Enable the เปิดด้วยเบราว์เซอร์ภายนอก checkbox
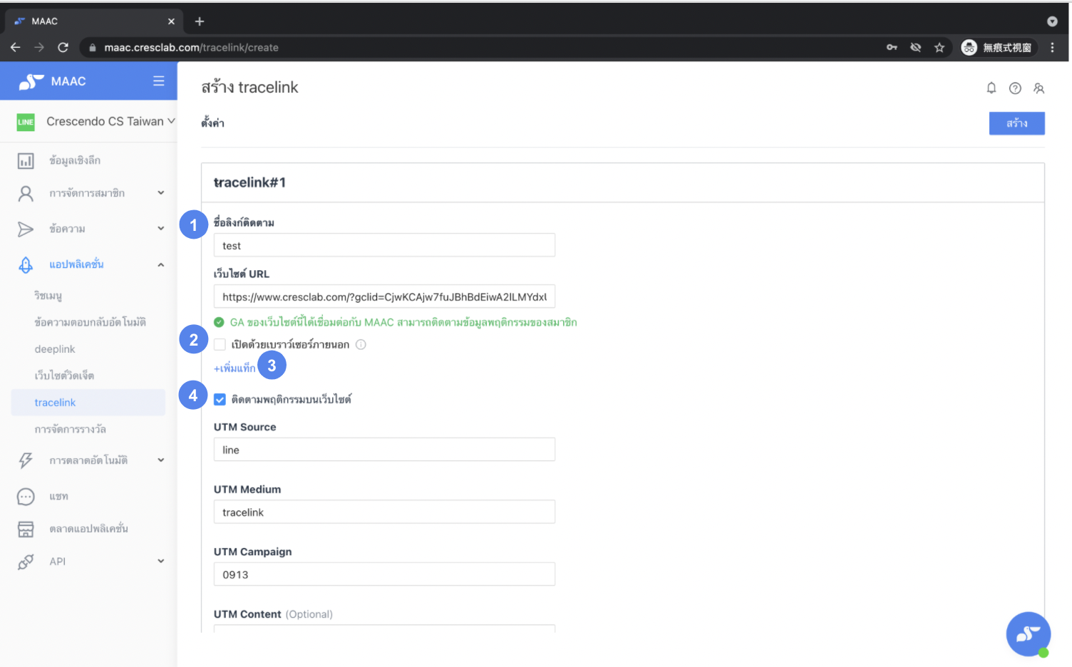This screenshot has width=1072, height=667. 220,344
